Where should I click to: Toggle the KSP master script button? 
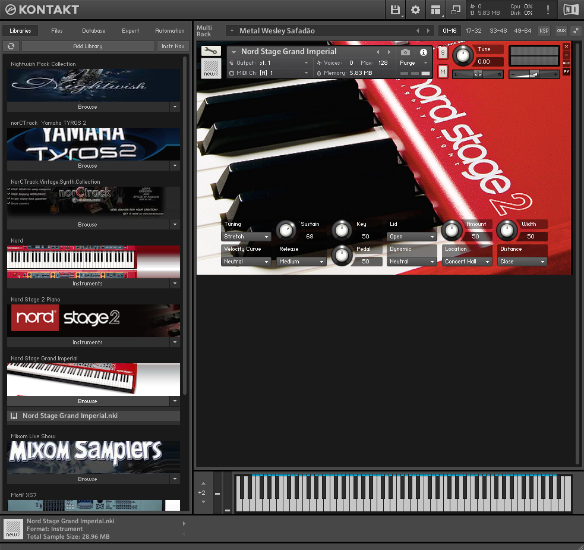(x=544, y=30)
